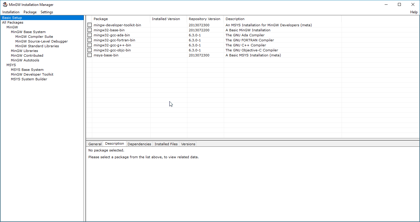Select the MinGW tree node
Screen dimensions: 420x222
[12, 27]
